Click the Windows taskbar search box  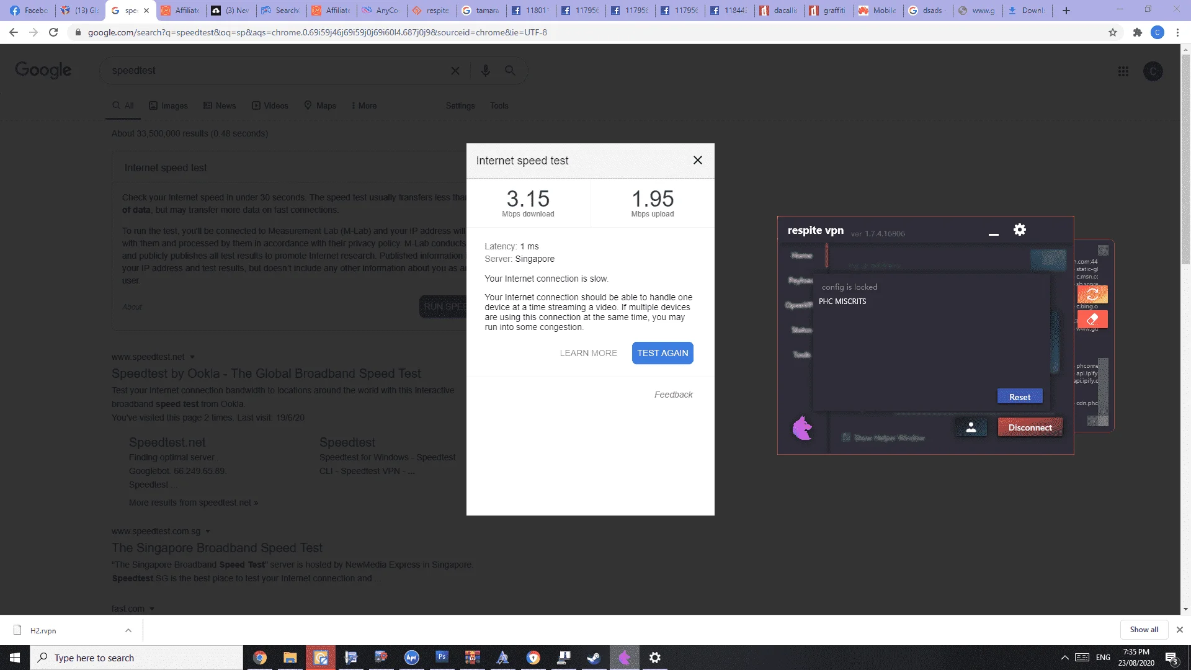pos(136,658)
